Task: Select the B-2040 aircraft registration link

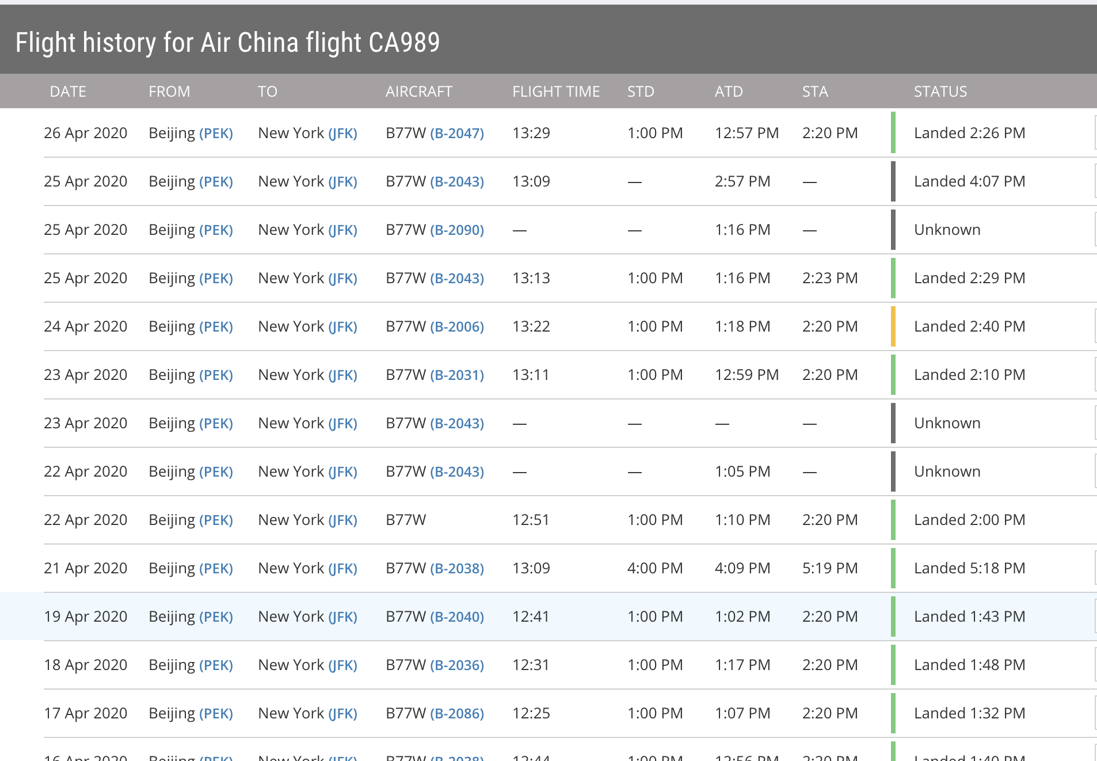Action: point(457,617)
